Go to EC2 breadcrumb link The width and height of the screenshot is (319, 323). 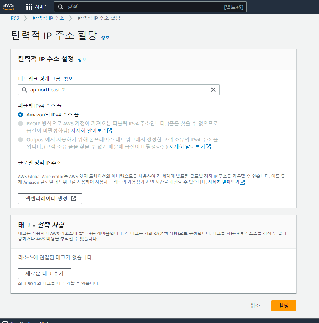pyautogui.click(x=15, y=18)
